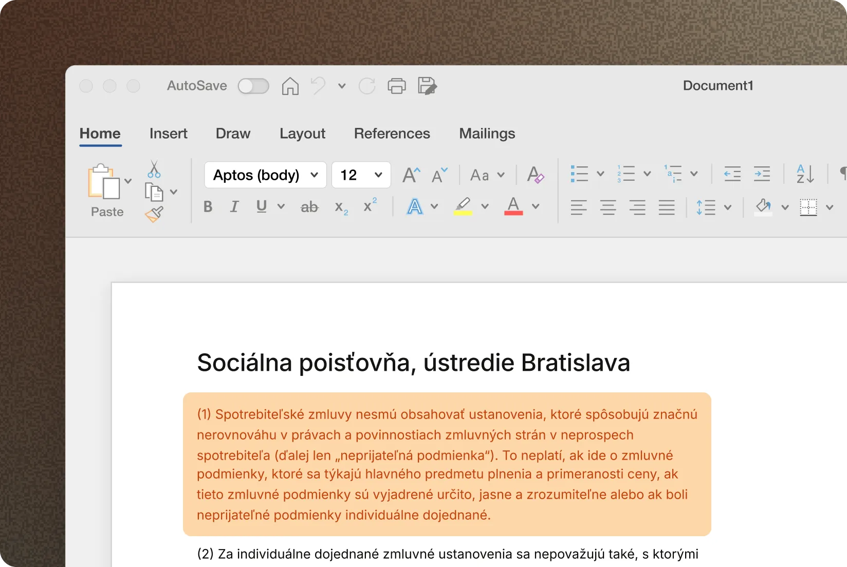
Task: Expand the underline style arrow
Action: pos(281,206)
